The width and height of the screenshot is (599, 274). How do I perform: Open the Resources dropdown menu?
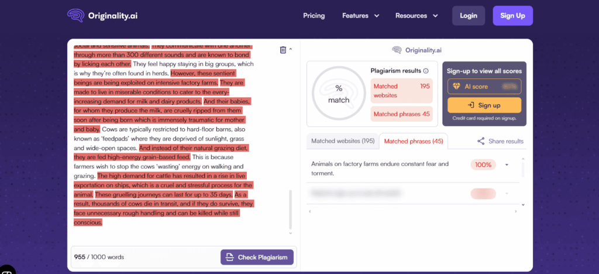[416, 16]
